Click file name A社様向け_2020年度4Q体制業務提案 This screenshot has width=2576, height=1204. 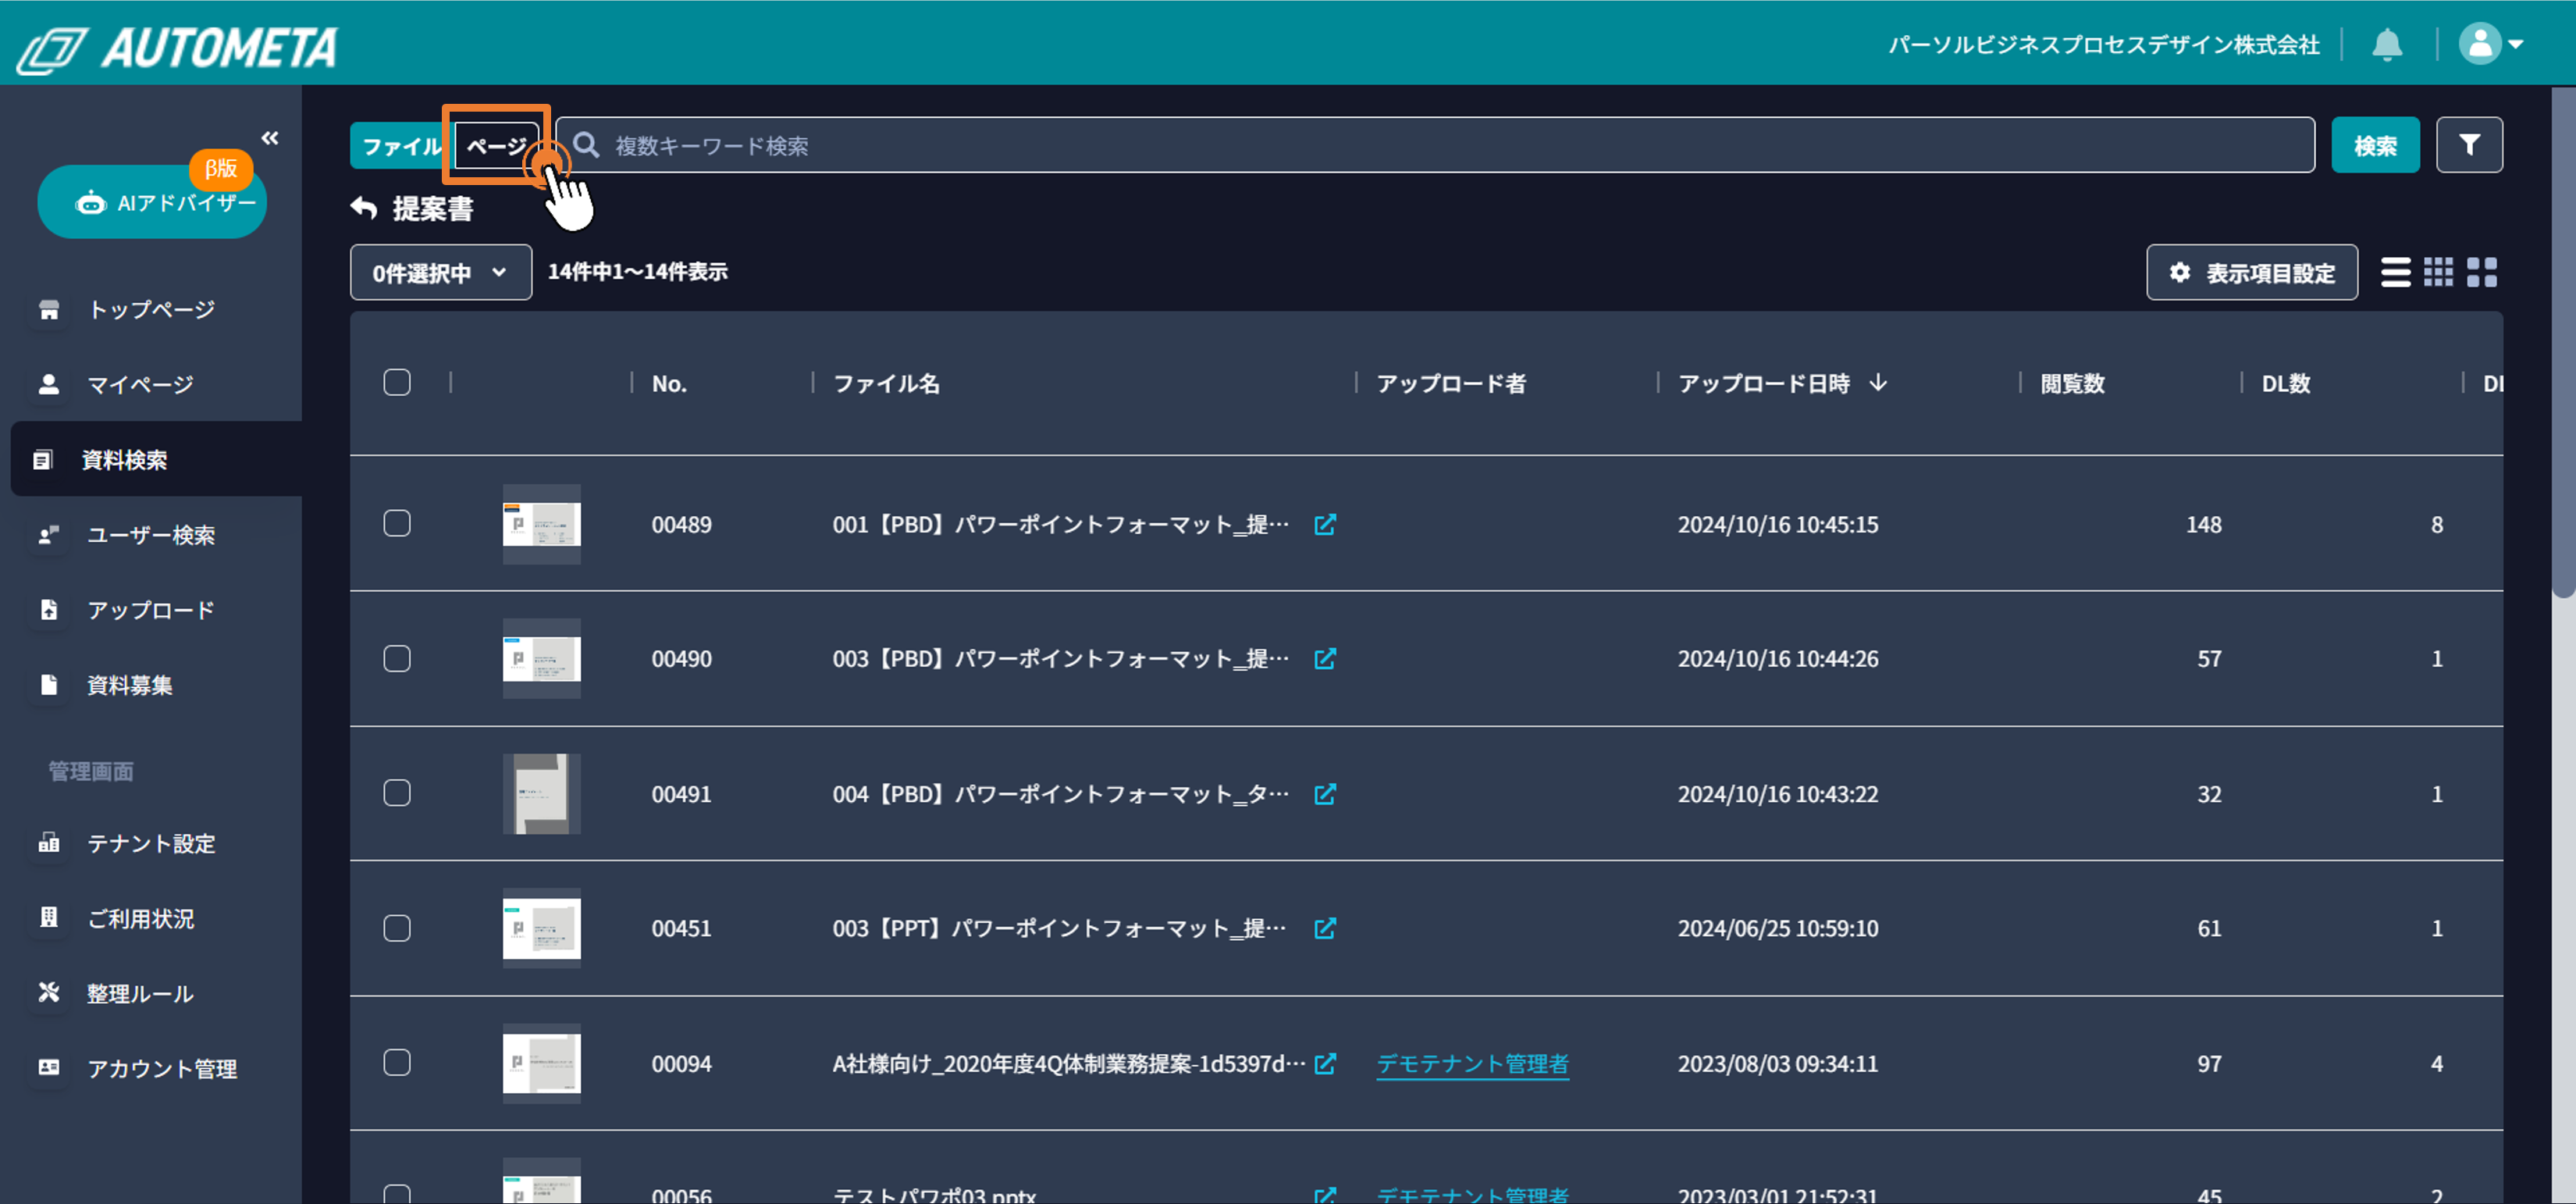point(1069,1064)
